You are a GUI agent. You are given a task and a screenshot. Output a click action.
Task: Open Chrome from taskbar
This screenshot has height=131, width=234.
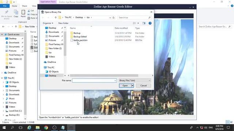(46, 128)
